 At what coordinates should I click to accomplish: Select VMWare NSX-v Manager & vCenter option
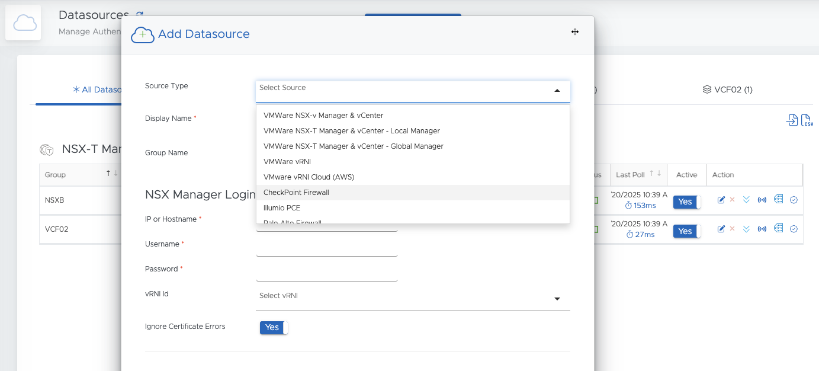click(x=323, y=116)
